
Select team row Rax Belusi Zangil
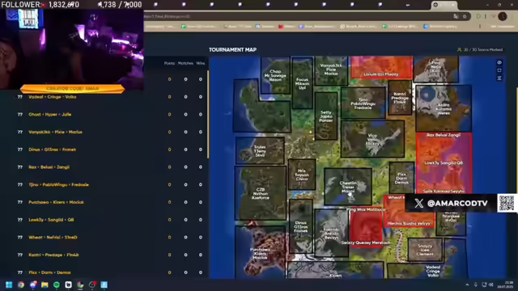pos(113,167)
